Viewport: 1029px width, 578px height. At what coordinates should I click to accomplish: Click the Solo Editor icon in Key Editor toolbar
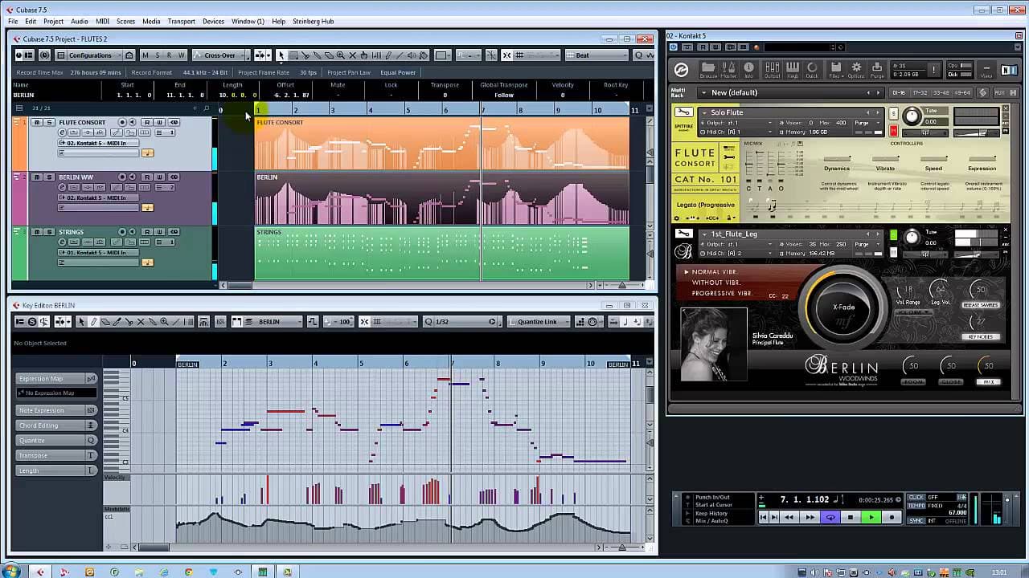[32, 322]
